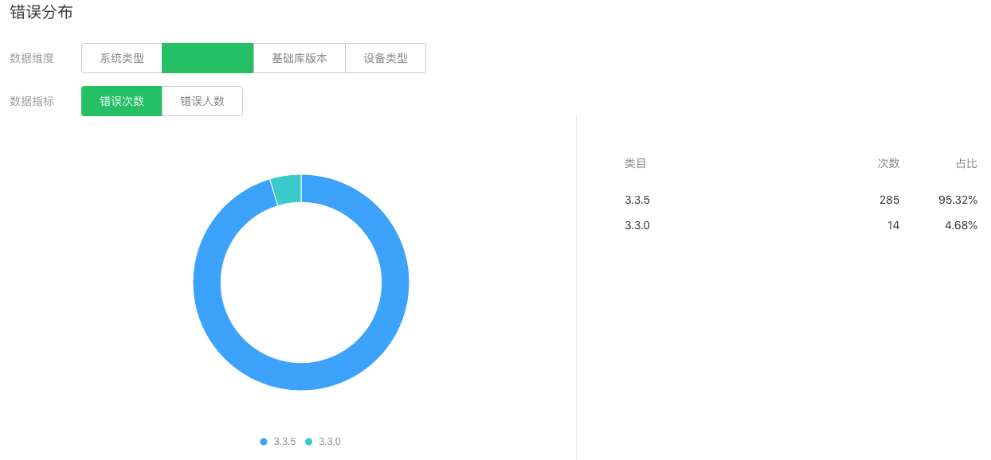
Task: Toggle 3.3.0 legend label in chart
Action: [x=330, y=442]
